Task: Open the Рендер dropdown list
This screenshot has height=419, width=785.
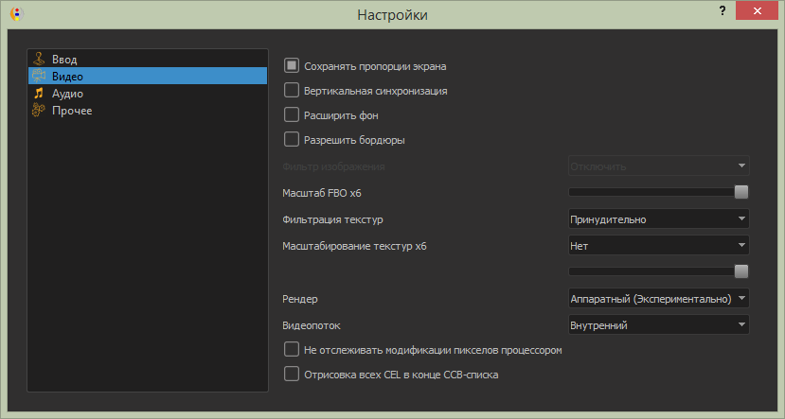Action: point(658,299)
